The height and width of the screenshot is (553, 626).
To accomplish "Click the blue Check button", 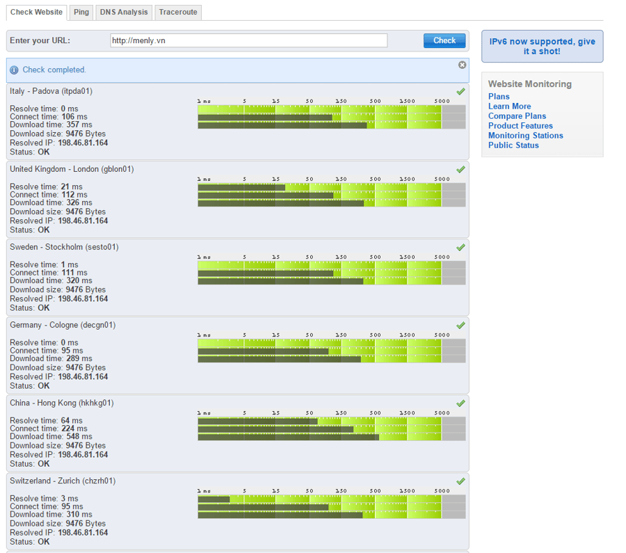I will 444,41.
